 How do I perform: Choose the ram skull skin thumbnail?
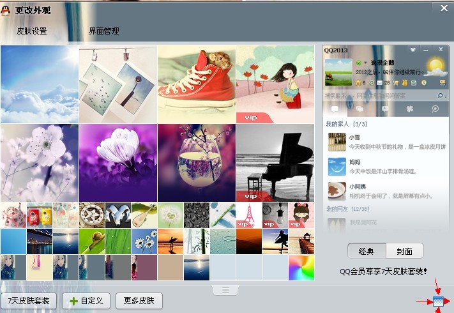(x=118, y=215)
